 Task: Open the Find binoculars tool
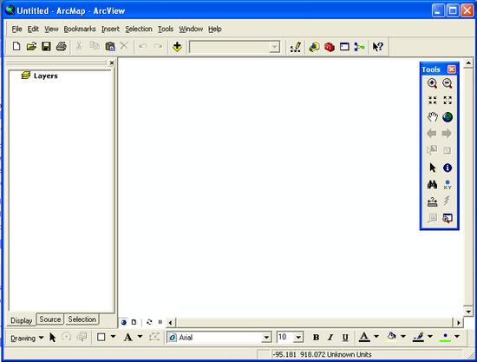coord(432,185)
